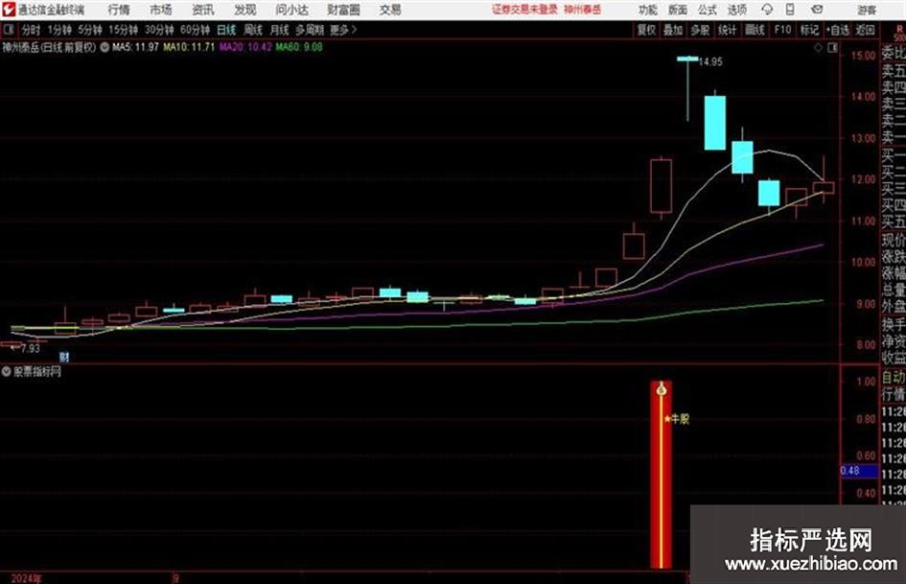Switch to the 5分钟 chart period
906x584 pixels.
click(x=89, y=30)
